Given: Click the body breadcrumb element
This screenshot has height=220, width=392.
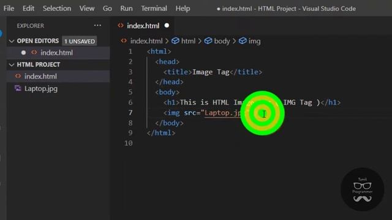Looking at the screenshot, I should (x=222, y=41).
